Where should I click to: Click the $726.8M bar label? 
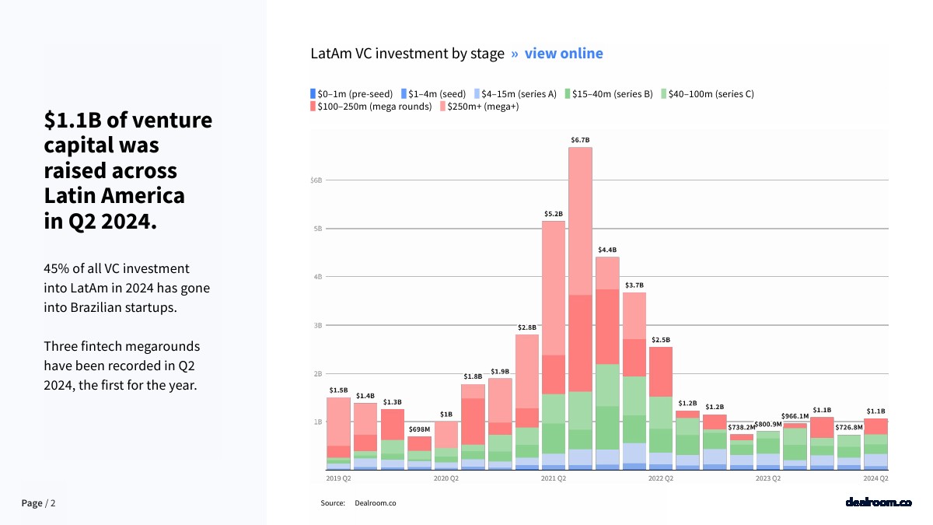click(x=849, y=427)
